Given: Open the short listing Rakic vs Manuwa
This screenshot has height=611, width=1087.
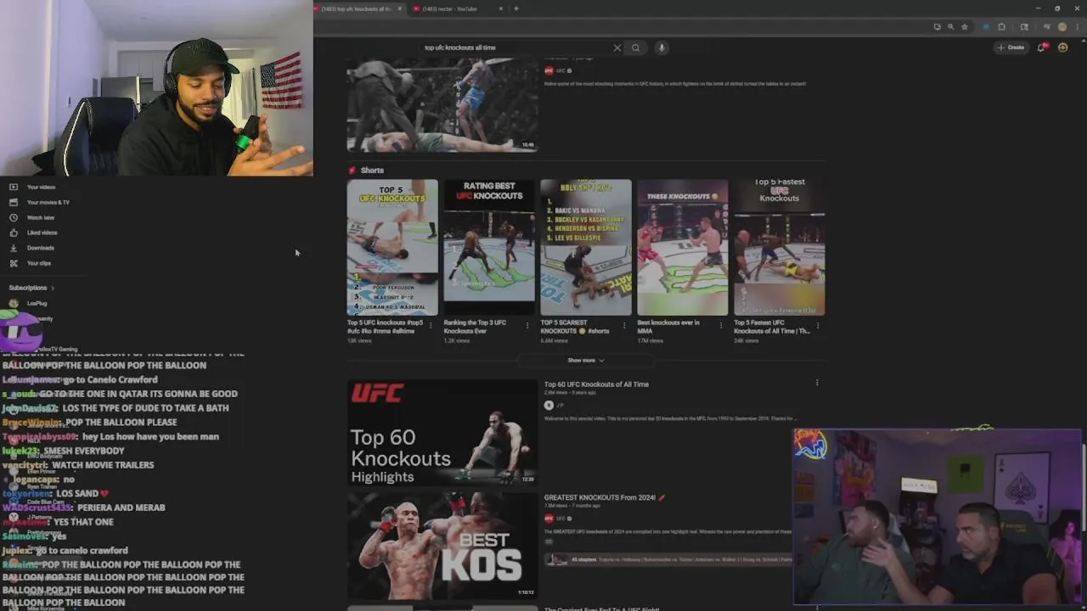Looking at the screenshot, I should (x=586, y=247).
